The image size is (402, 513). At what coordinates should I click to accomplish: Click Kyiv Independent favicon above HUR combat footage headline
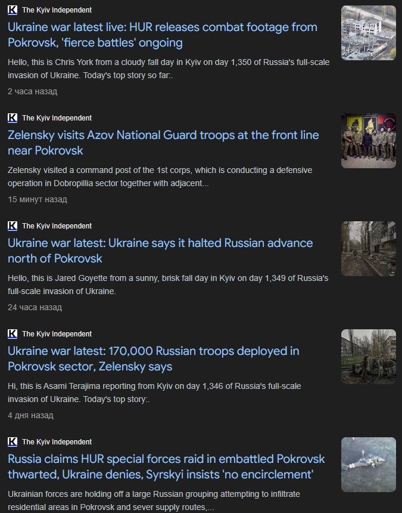tap(13, 10)
